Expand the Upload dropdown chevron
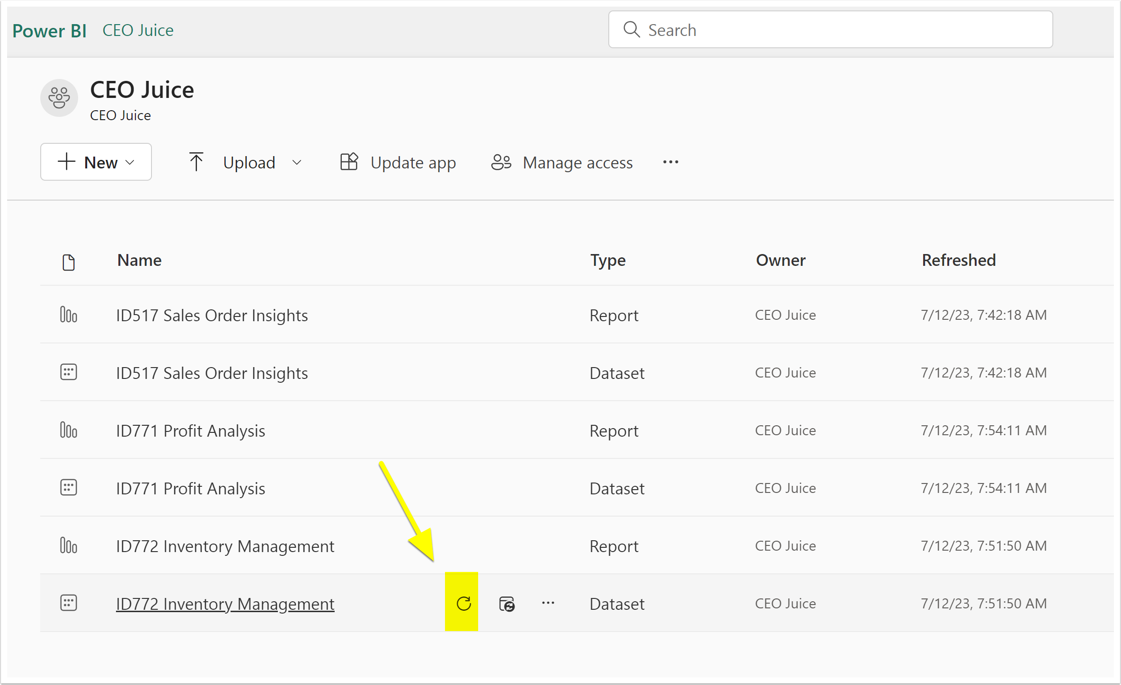 click(297, 162)
